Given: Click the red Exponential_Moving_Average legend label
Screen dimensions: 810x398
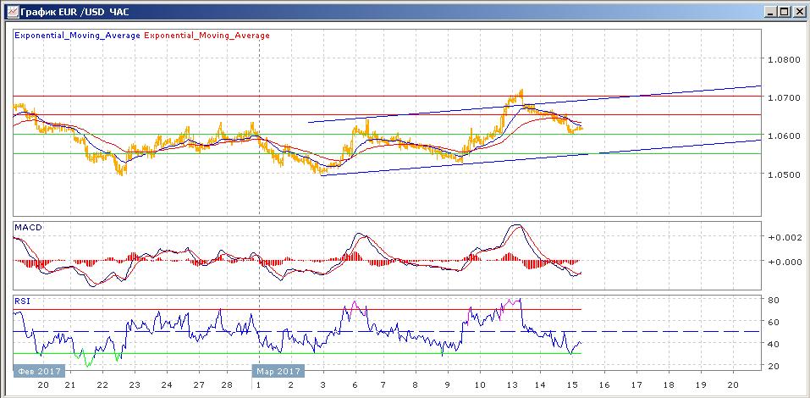Looking at the screenshot, I should (208, 36).
